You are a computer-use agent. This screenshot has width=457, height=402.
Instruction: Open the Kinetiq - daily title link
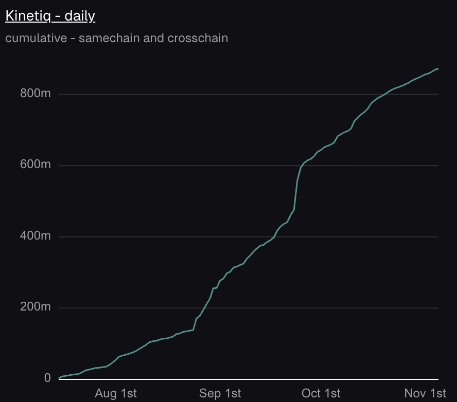tap(50, 15)
